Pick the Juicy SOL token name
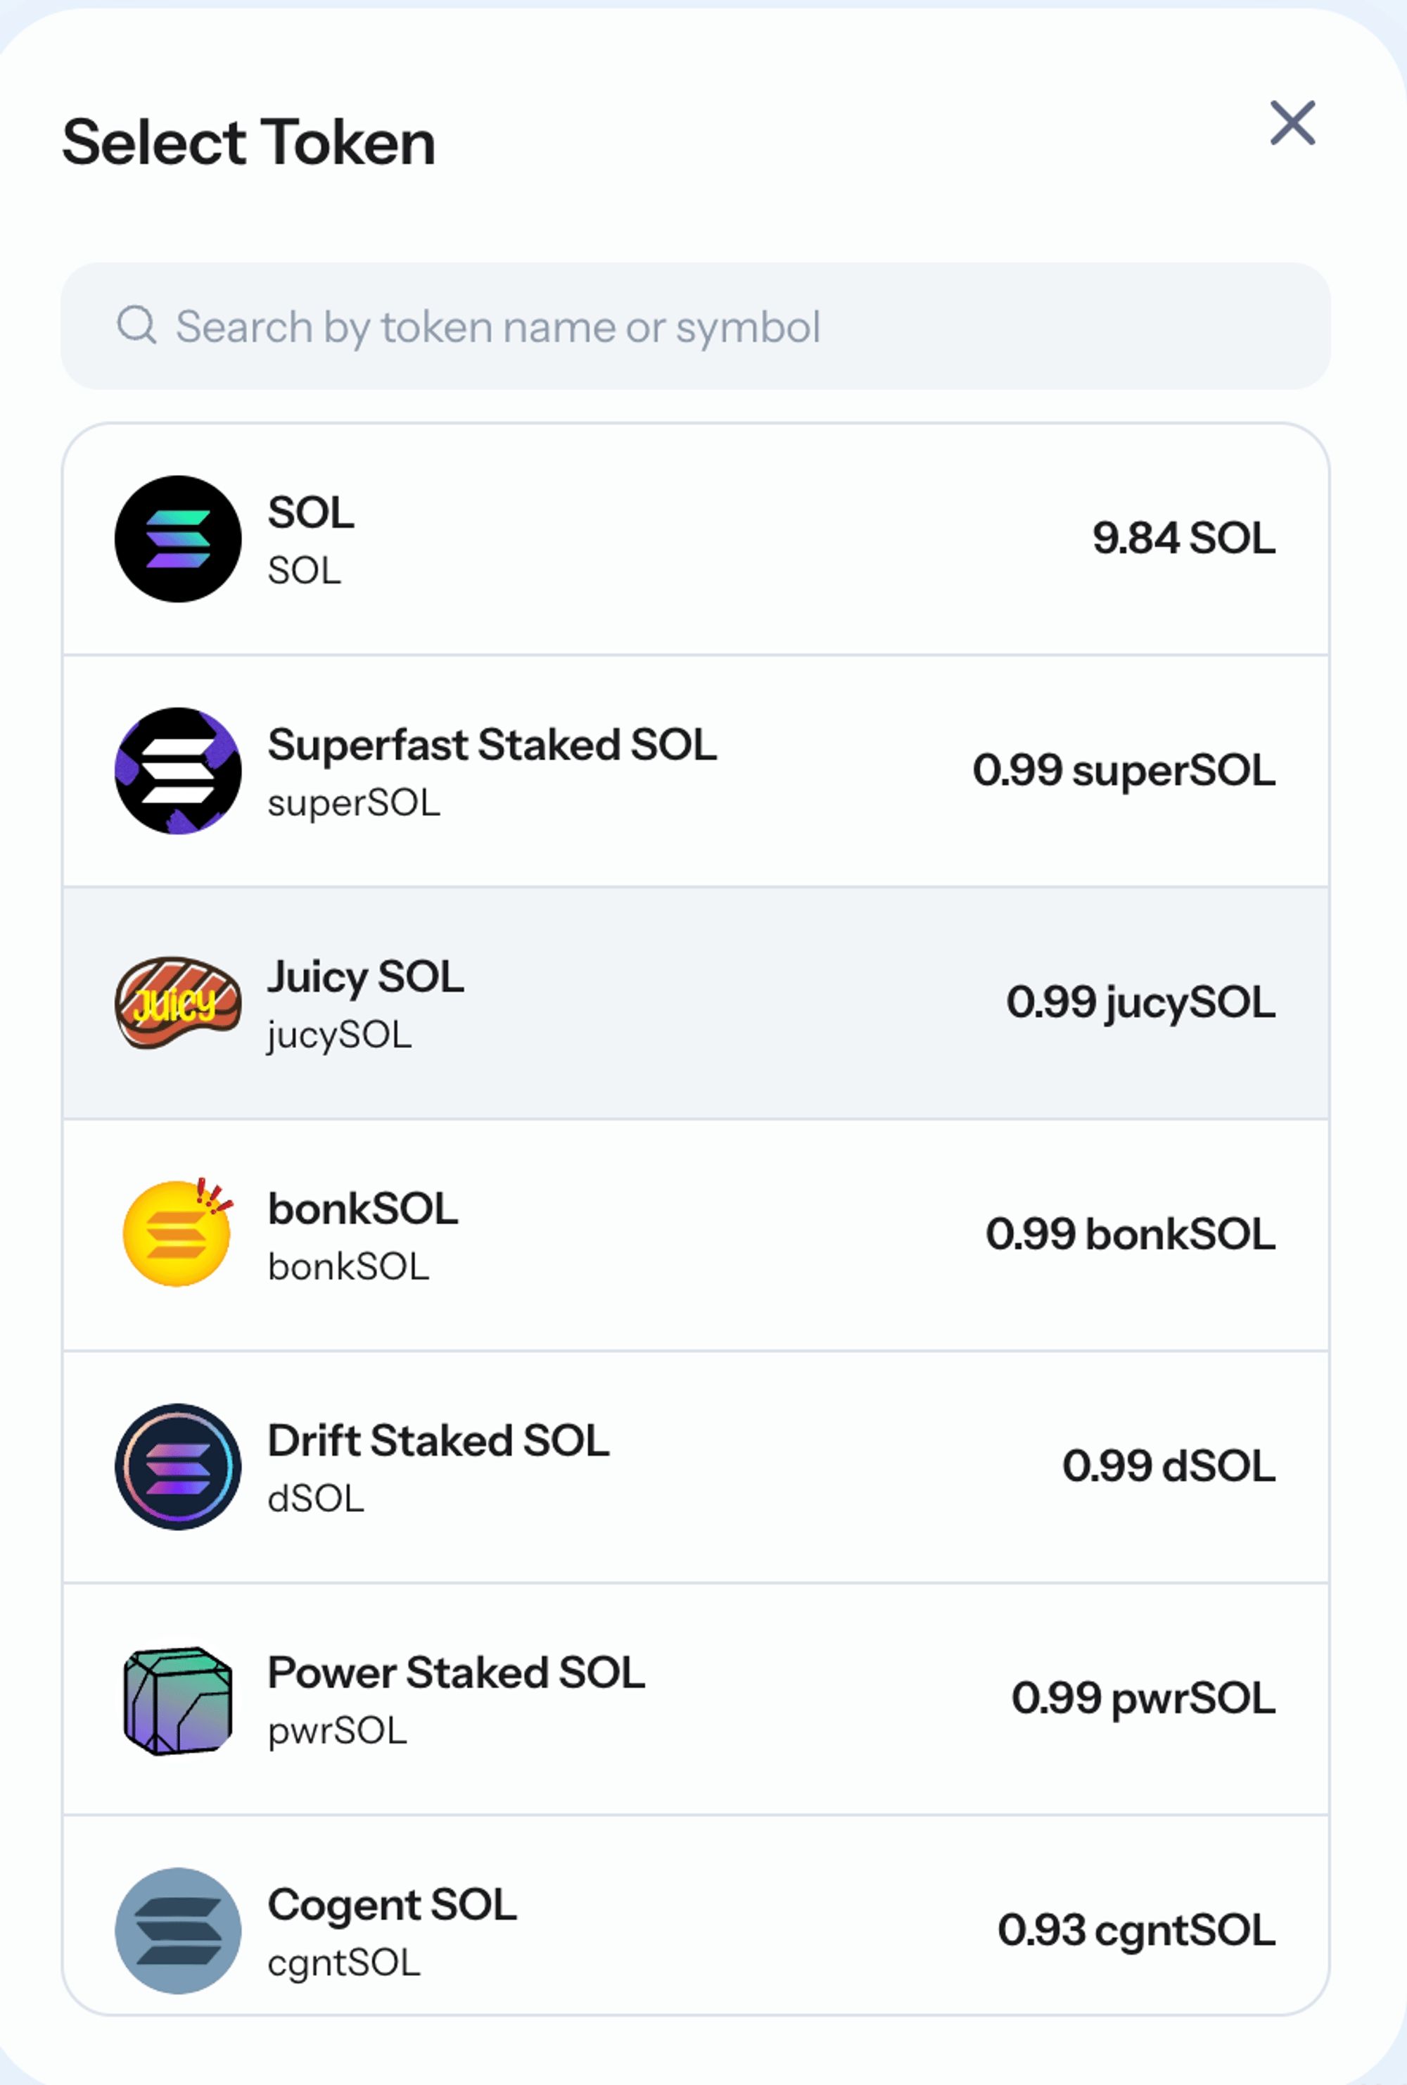Image resolution: width=1407 pixels, height=2085 pixels. click(365, 977)
